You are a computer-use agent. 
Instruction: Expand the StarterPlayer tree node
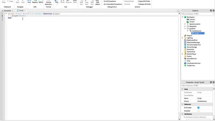182,54
